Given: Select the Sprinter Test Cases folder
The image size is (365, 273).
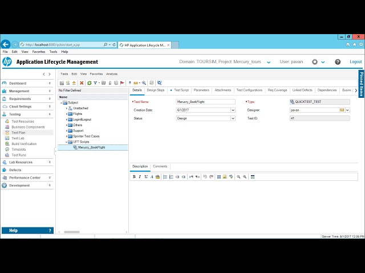Looking at the screenshot, I should pyautogui.click(x=86, y=136).
